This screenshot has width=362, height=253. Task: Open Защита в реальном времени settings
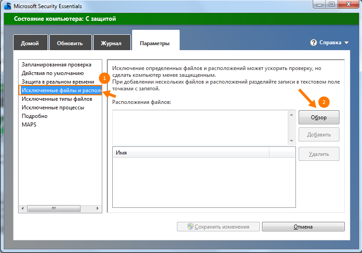[58, 82]
